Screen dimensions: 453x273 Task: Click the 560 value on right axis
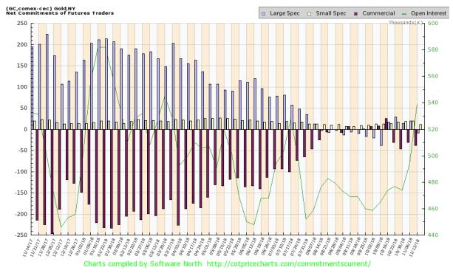pyautogui.click(x=432, y=77)
